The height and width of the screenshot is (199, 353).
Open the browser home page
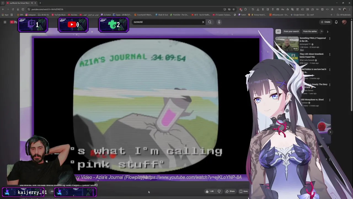tap(18, 9)
